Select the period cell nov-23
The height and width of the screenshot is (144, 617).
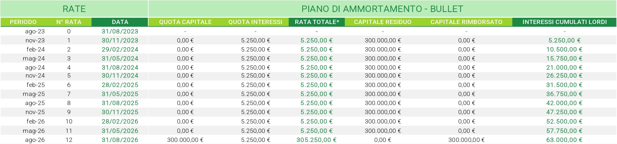coord(35,40)
